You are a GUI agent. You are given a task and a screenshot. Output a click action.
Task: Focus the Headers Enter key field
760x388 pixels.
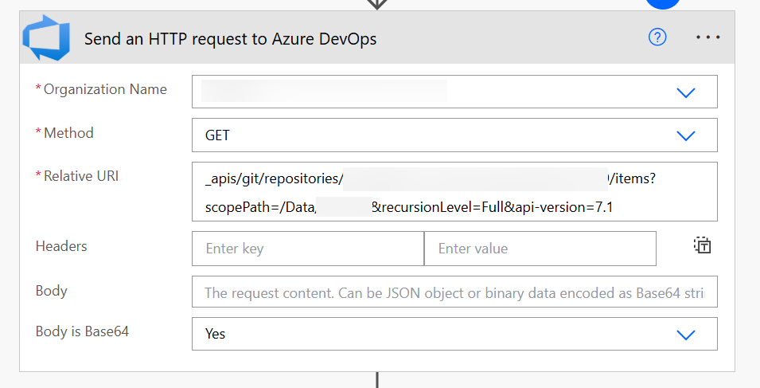(x=308, y=249)
